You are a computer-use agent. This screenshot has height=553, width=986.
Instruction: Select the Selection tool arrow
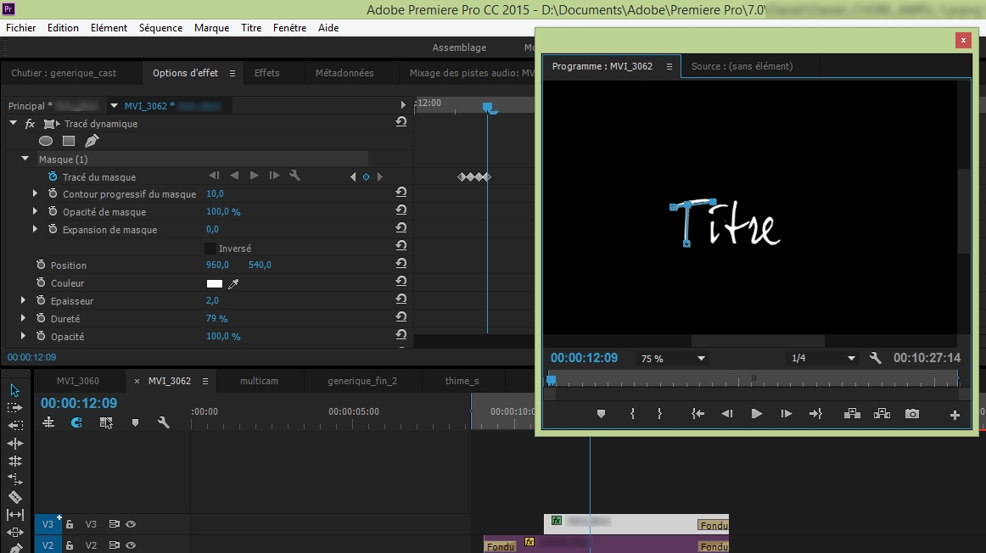15,390
